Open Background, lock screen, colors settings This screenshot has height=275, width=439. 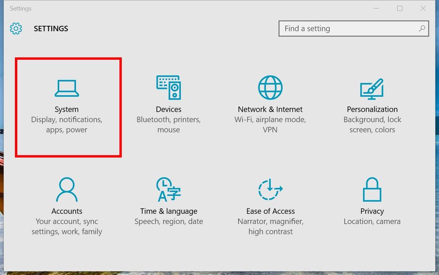pos(372,125)
